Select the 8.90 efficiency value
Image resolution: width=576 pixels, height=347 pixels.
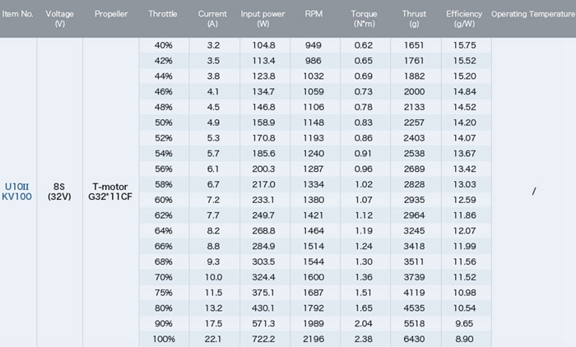464,339
